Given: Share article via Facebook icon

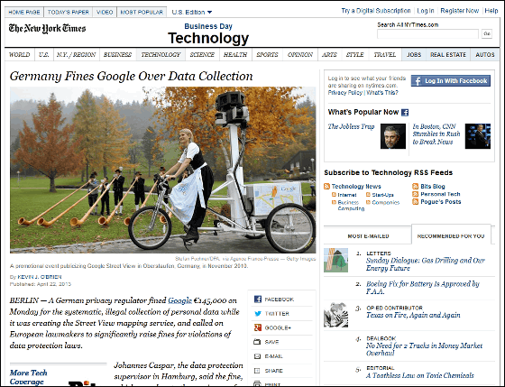Looking at the screenshot, I should [258, 299].
